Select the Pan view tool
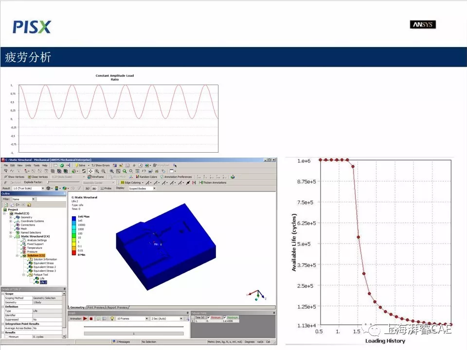The image size is (467, 350). (x=90, y=171)
